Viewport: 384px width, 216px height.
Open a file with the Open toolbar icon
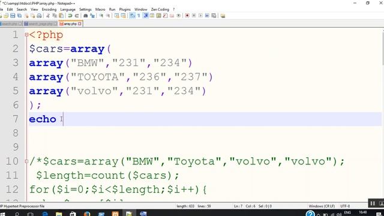6,16
